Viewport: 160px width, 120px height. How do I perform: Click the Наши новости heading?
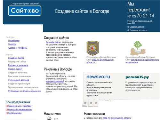point(94,114)
